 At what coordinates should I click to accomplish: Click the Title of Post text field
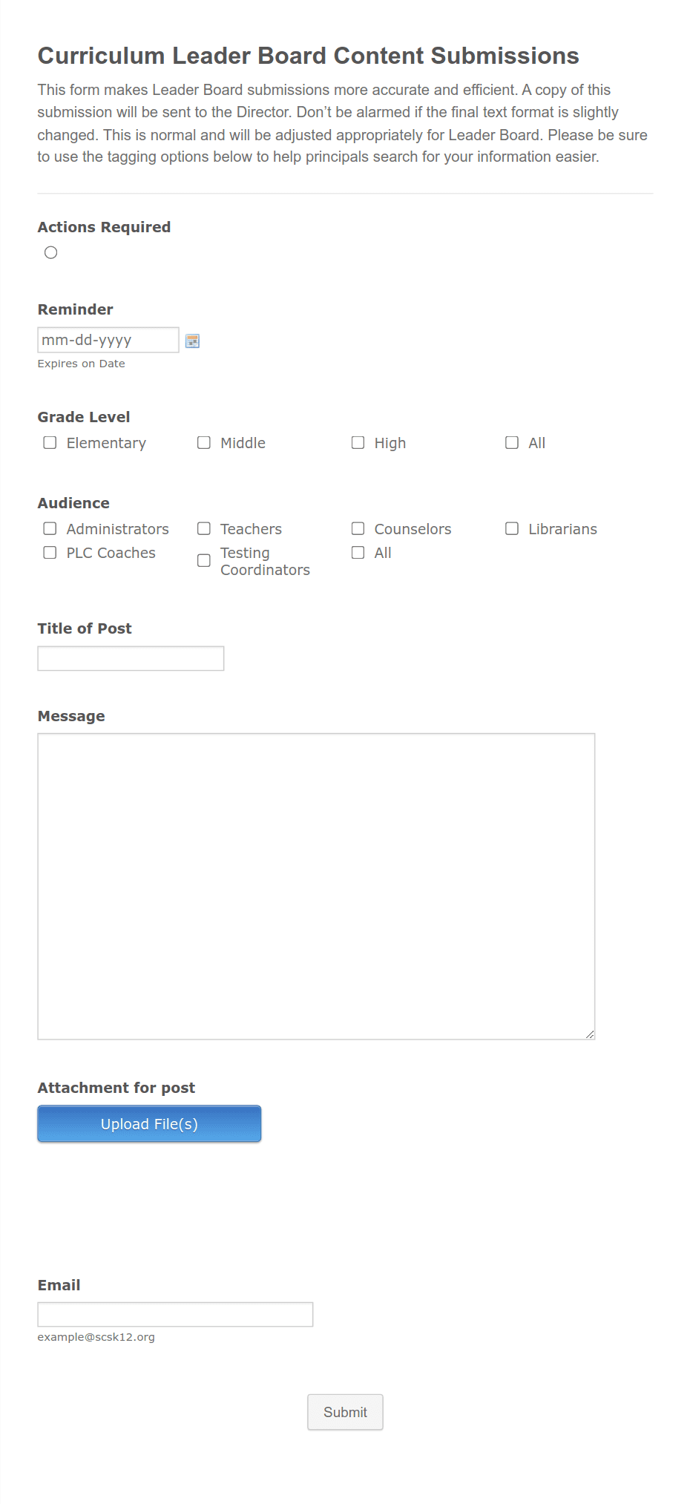pos(131,658)
